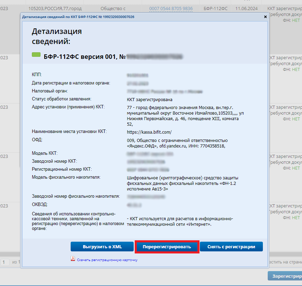
Task: Click label Модель ККТ
Action: click(45, 153)
